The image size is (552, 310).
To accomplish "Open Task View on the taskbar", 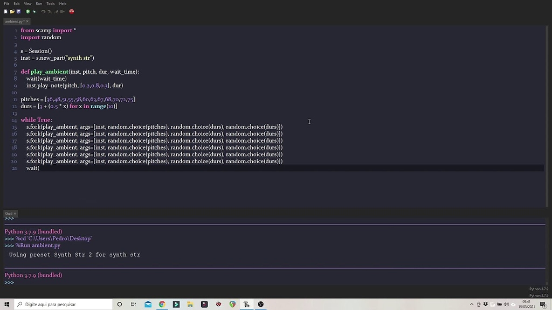I will (x=134, y=305).
